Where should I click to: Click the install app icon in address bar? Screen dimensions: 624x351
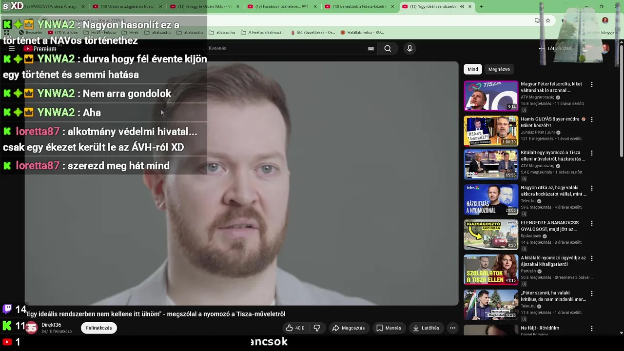click(x=537, y=20)
